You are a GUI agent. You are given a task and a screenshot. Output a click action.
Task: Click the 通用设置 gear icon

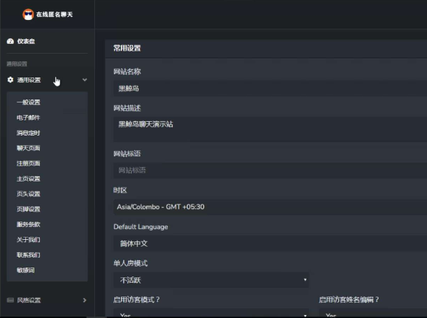10,80
